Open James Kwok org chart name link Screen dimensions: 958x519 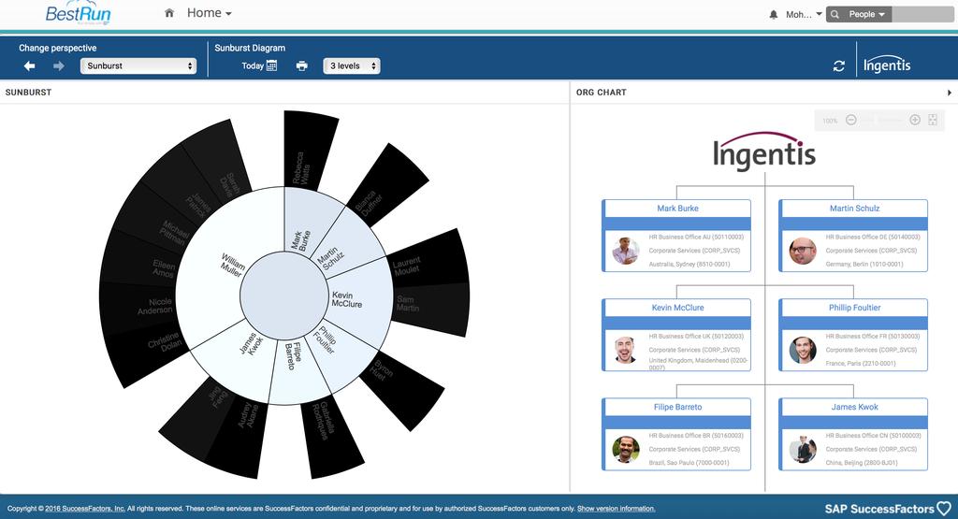click(x=854, y=407)
